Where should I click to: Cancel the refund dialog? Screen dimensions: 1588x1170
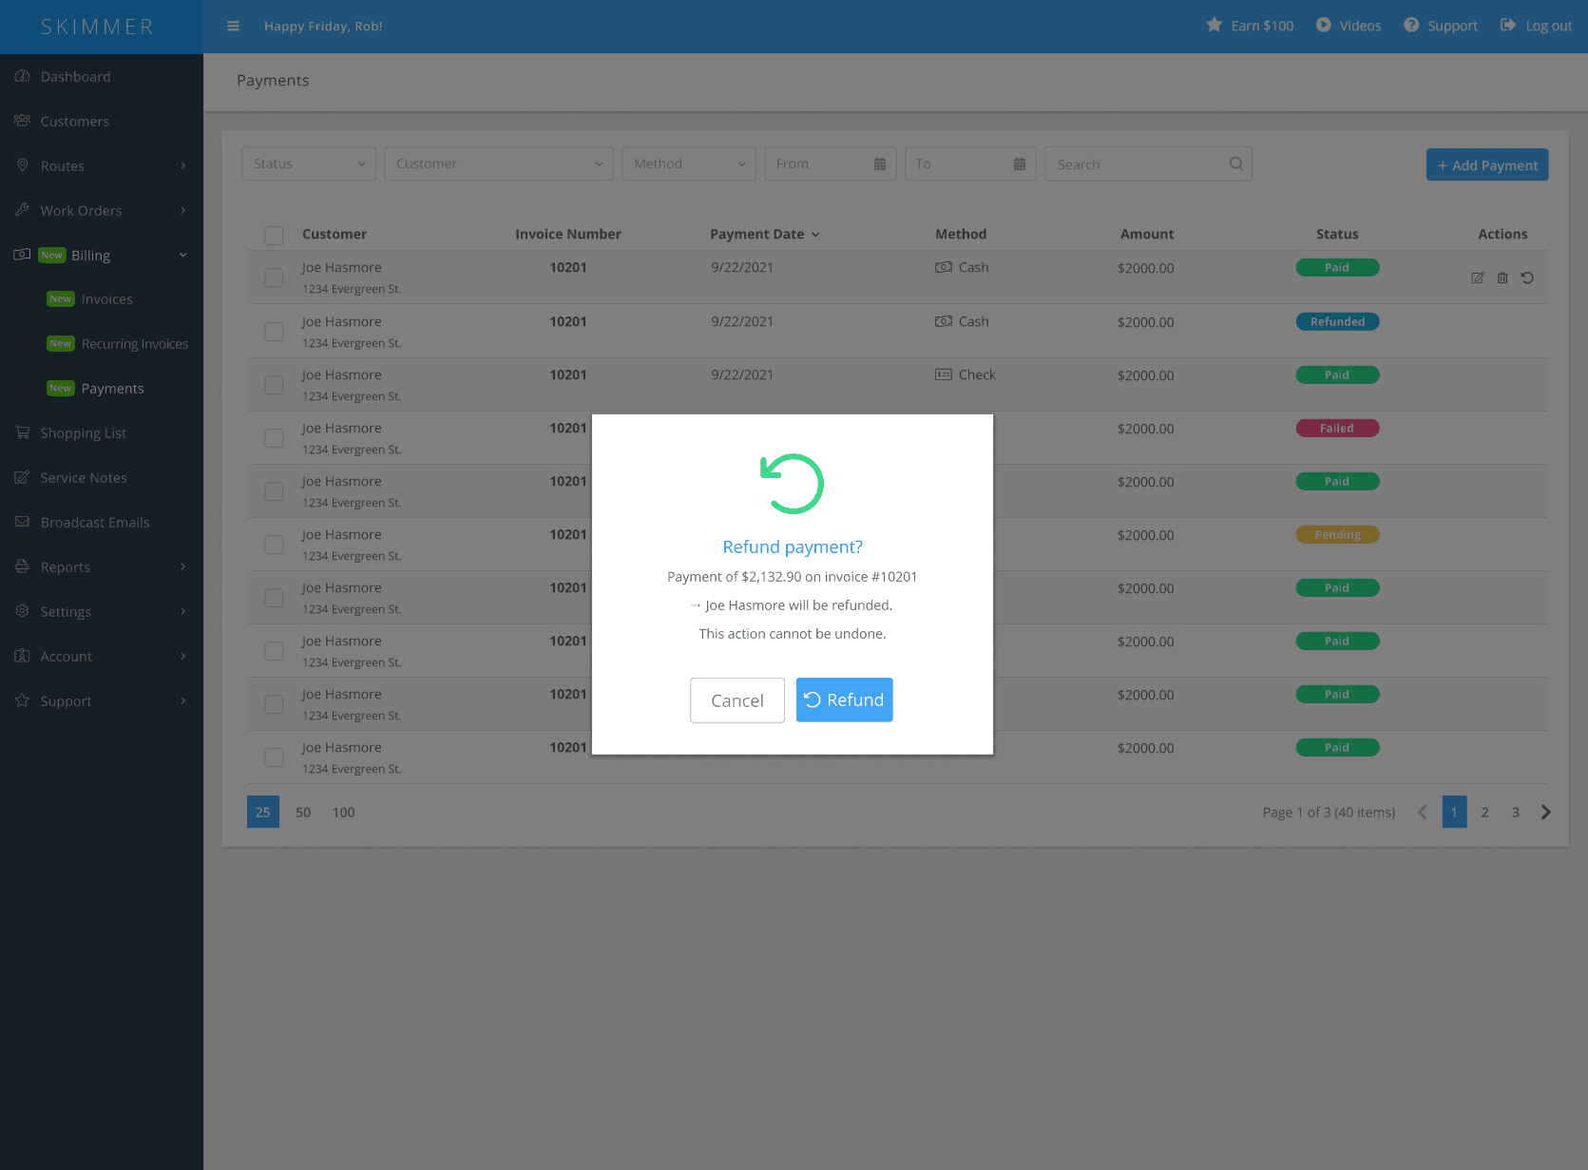tap(737, 700)
